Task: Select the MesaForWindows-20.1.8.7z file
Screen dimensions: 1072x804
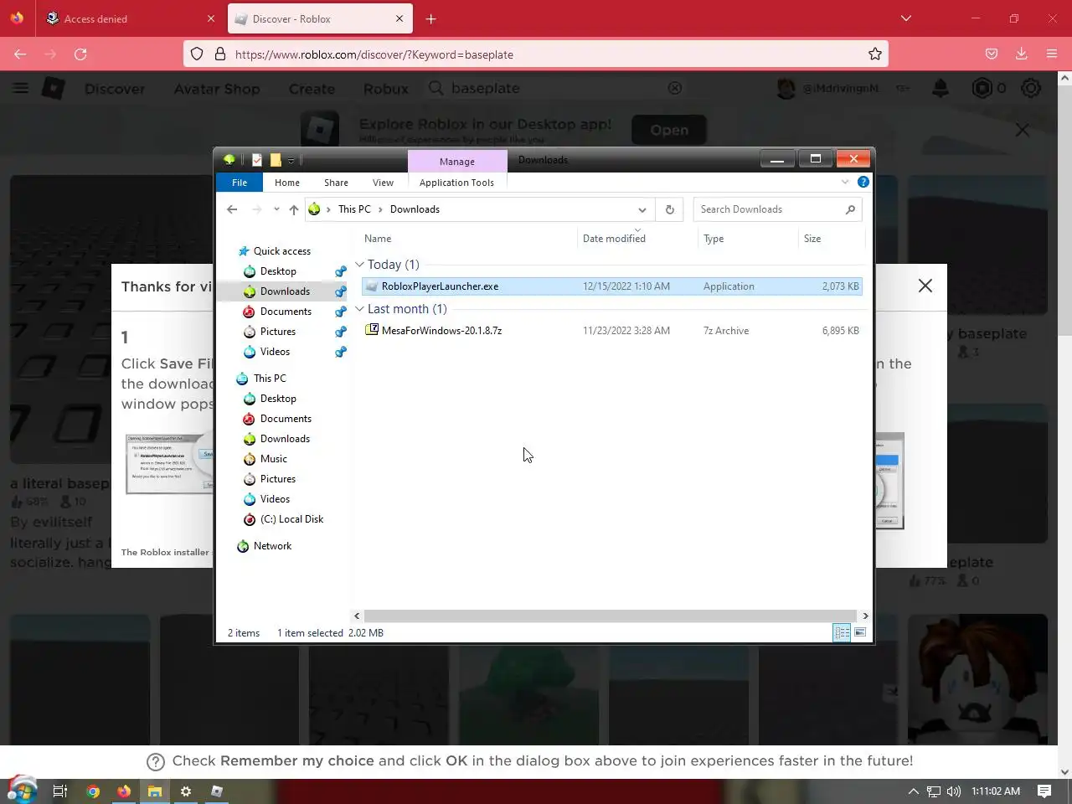Action: (x=611, y=331)
